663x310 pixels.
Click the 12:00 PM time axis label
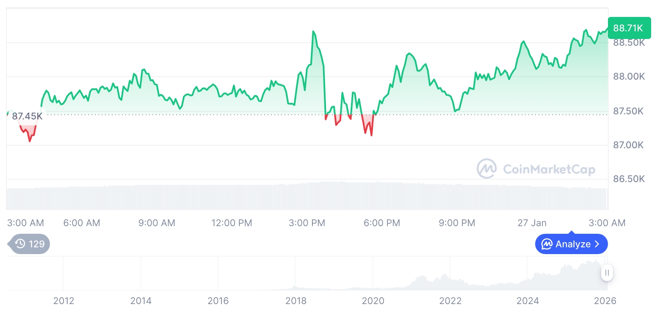pyautogui.click(x=232, y=223)
